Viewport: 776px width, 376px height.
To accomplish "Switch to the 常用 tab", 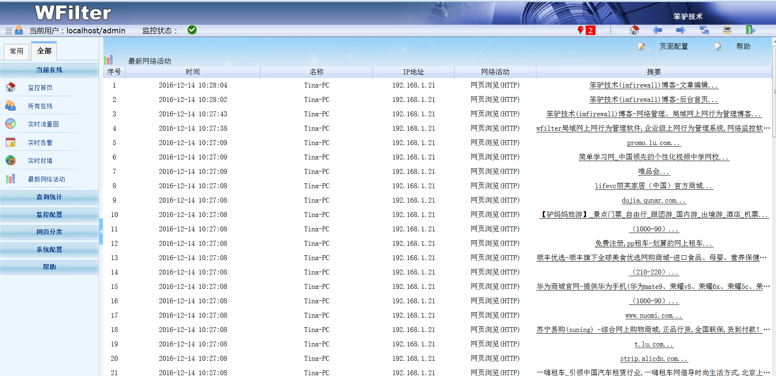I will (x=16, y=51).
